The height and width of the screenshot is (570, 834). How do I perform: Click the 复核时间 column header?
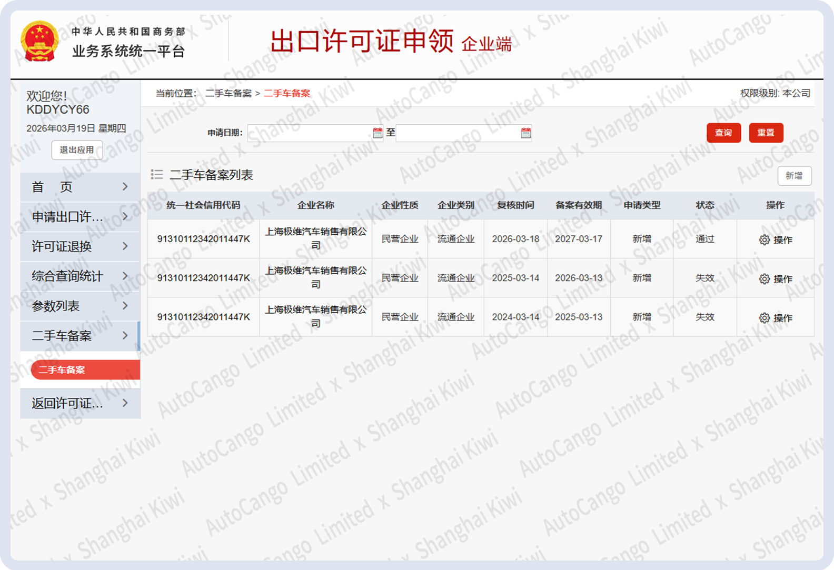click(515, 205)
